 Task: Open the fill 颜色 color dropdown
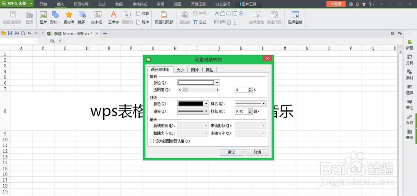217,83
